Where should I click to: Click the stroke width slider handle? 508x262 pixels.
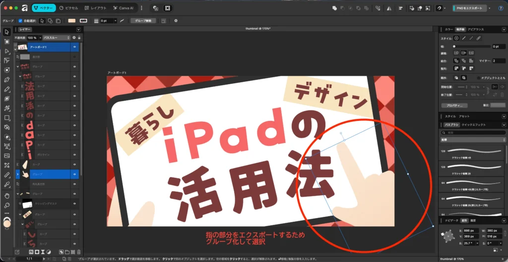coord(454,46)
